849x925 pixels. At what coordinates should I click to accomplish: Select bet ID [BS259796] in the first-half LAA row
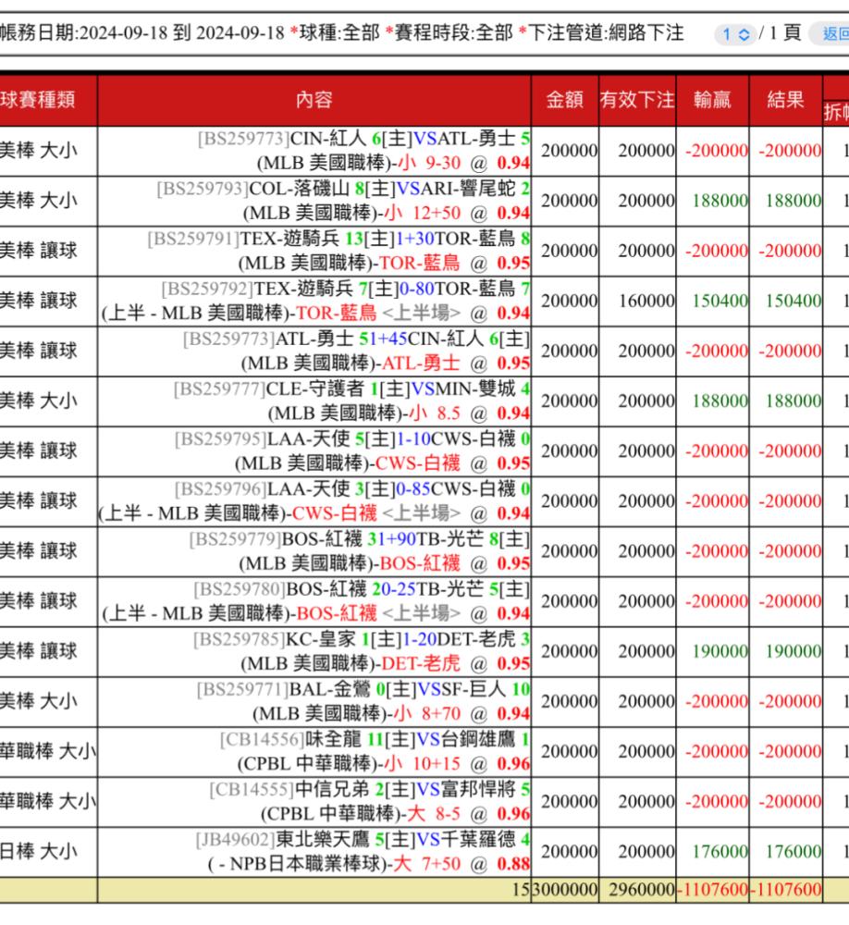(221, 489)
